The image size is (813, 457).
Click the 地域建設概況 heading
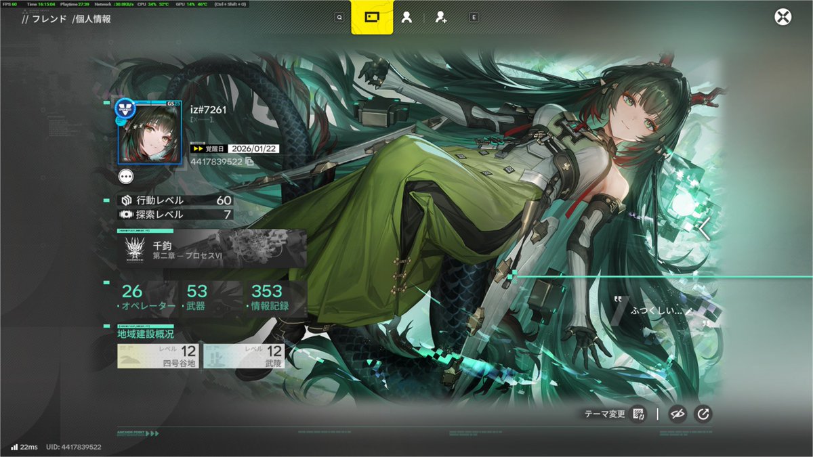coord(146,334)
